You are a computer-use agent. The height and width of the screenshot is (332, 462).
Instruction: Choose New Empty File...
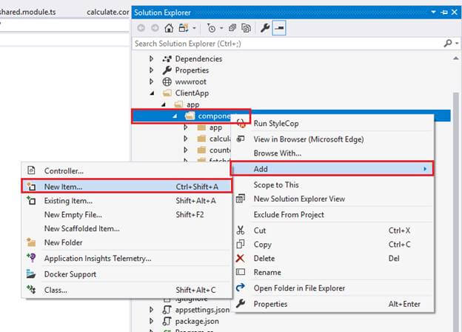(x=127, y=215)
